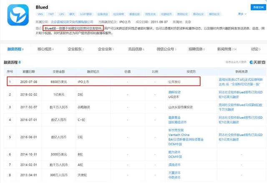Select the amount cell 300万人民币
This screenshot has height=183, width=267.
[59, 175]
